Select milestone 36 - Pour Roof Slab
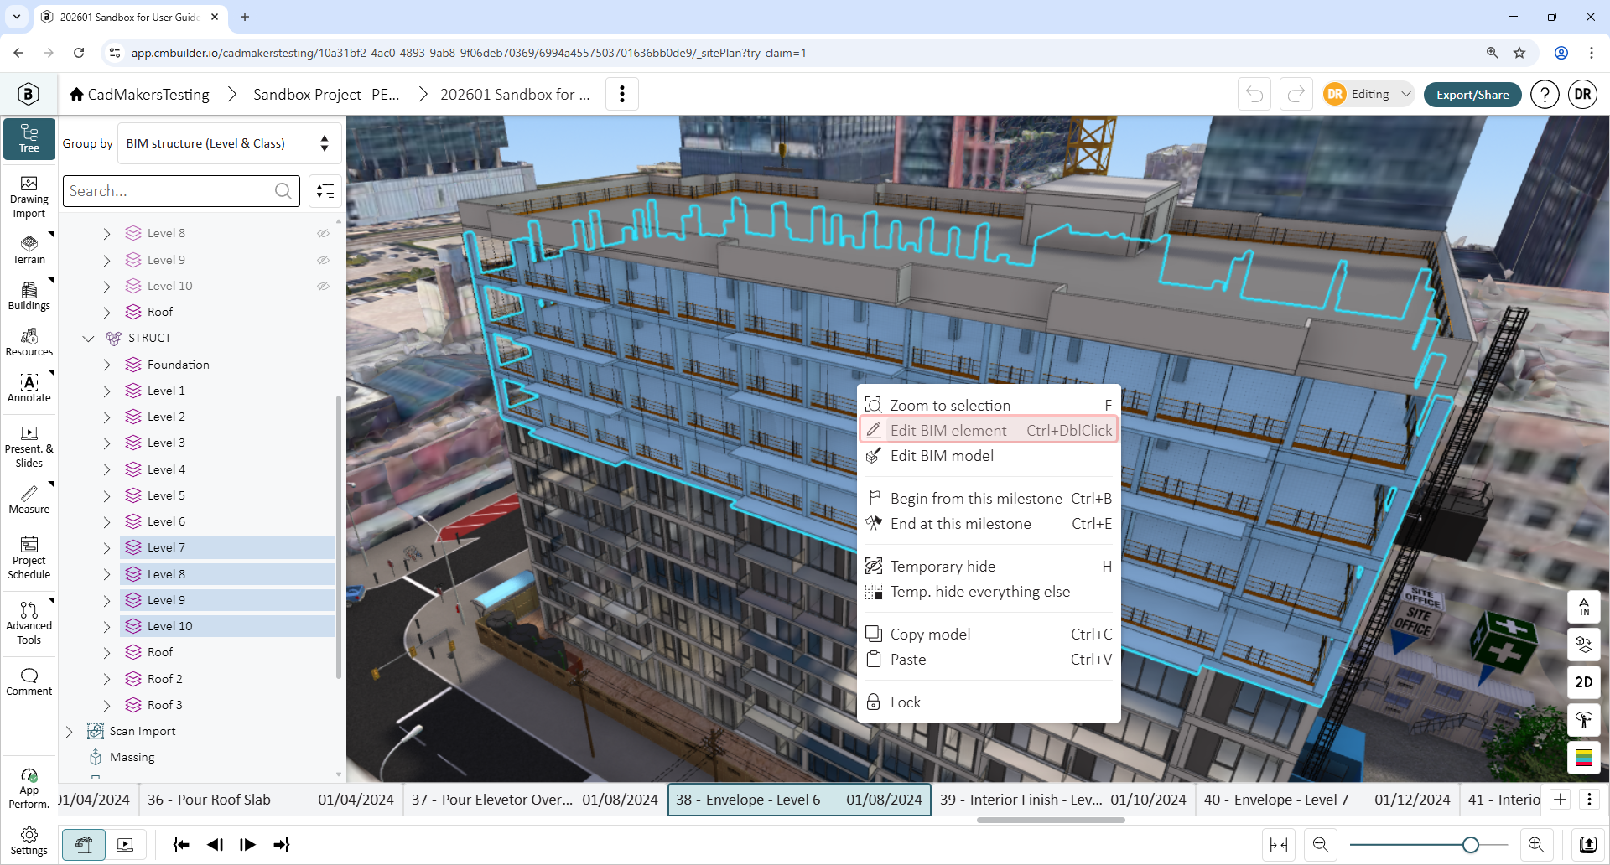1610x865 pixels. 271,800
